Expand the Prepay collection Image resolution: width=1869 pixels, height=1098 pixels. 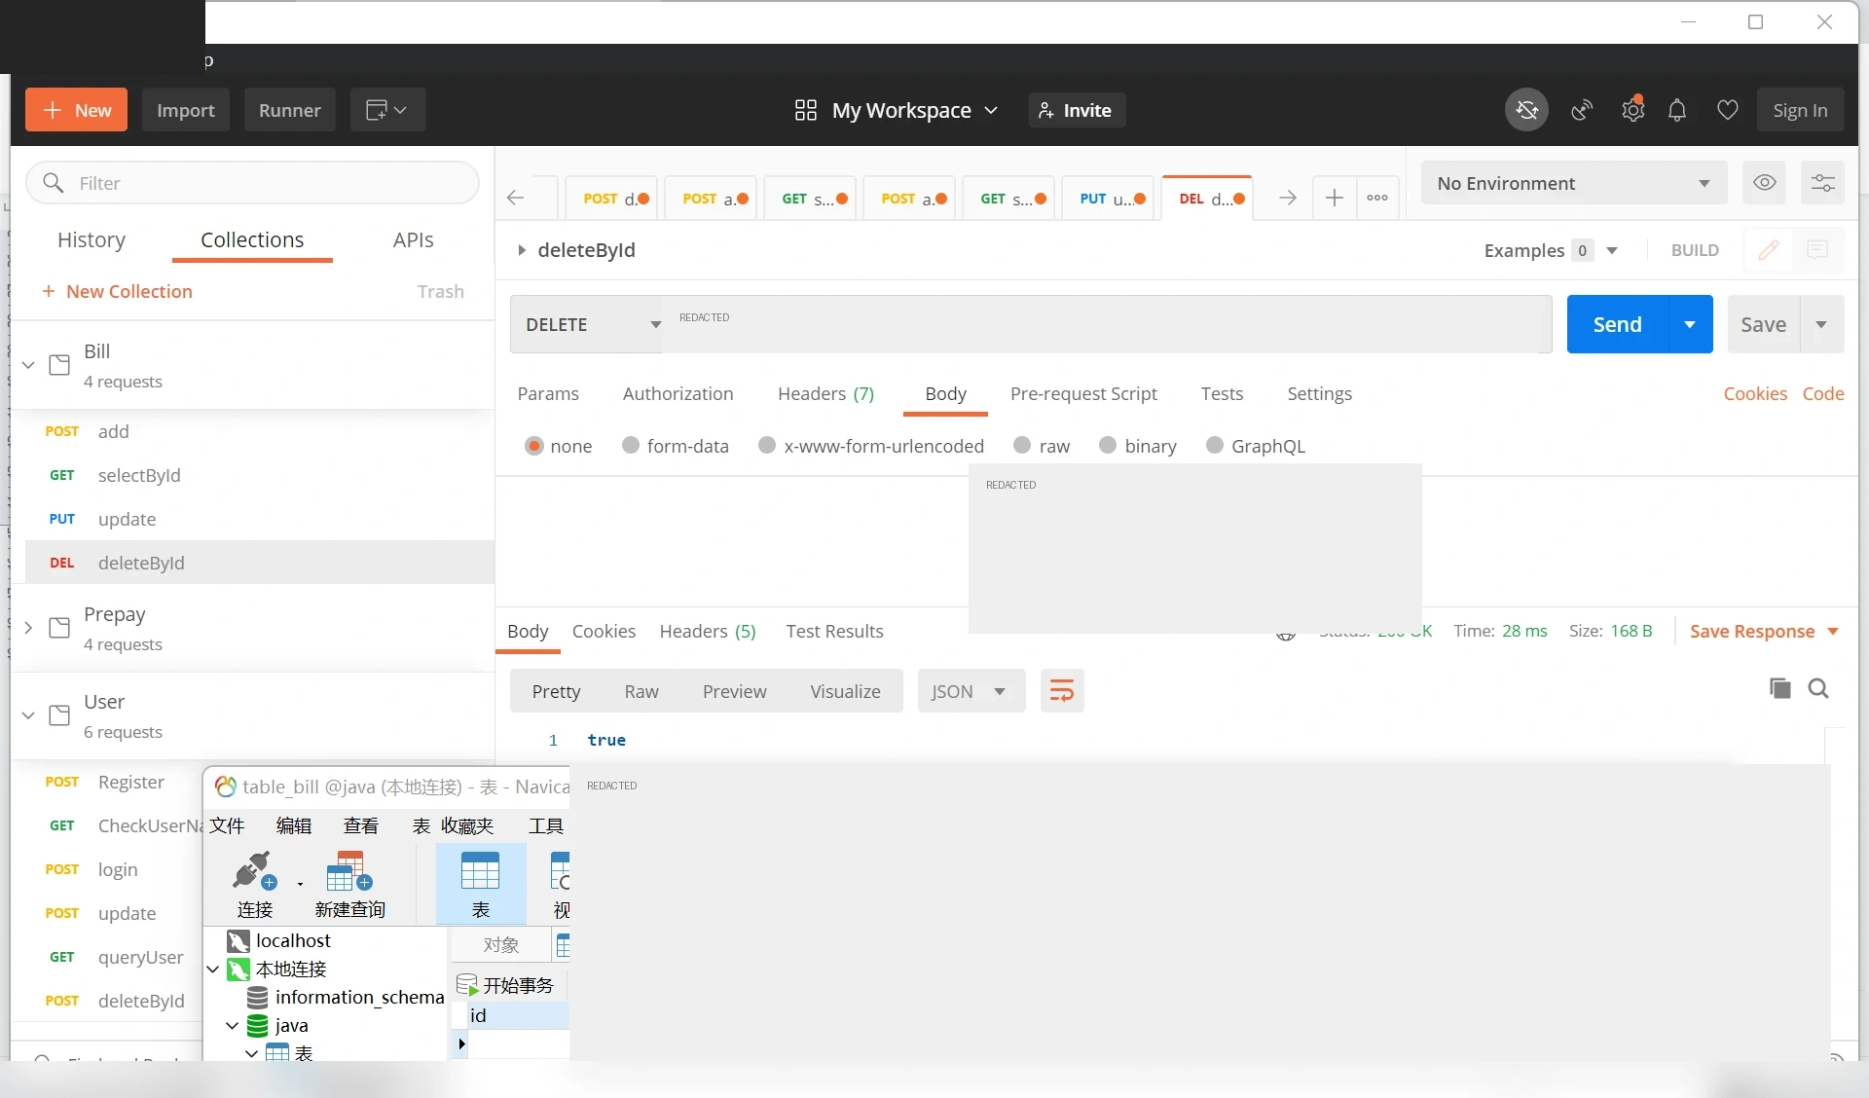(x=28, y=628)
